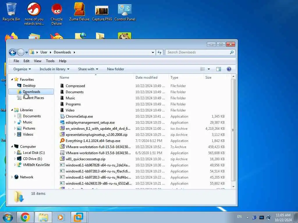The image size is (298, 223).
Task: Change view using the view icon
Action: point(203,69)
